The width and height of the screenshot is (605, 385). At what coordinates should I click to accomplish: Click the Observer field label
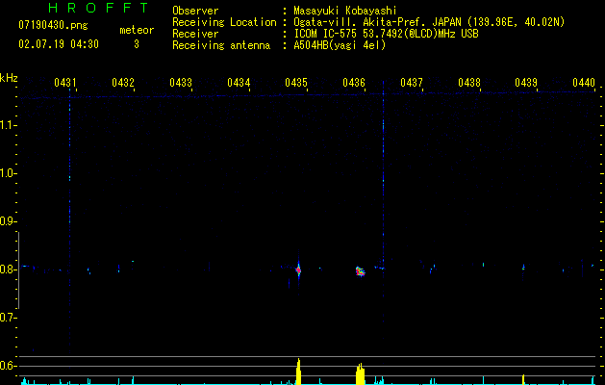[x=195, y=11]
